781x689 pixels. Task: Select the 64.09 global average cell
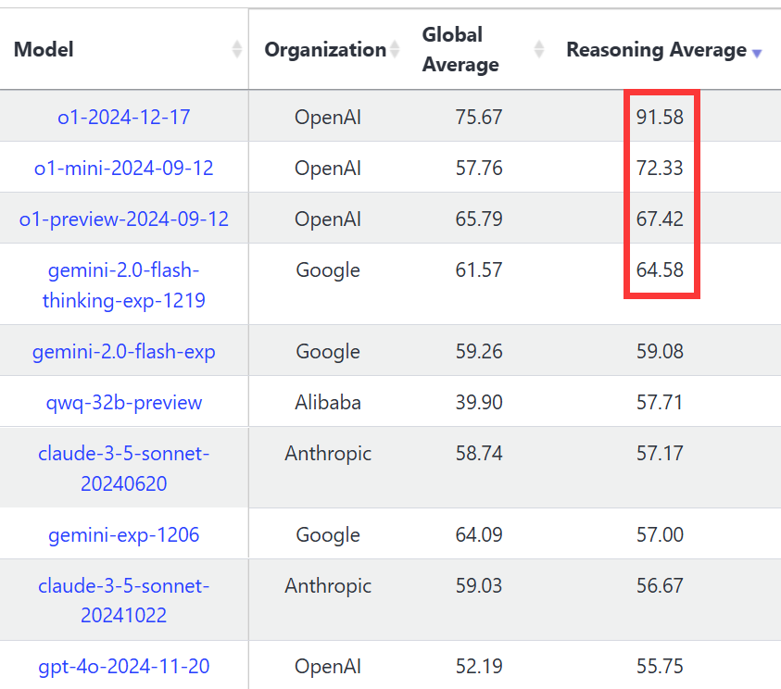[x=479, y=534]
